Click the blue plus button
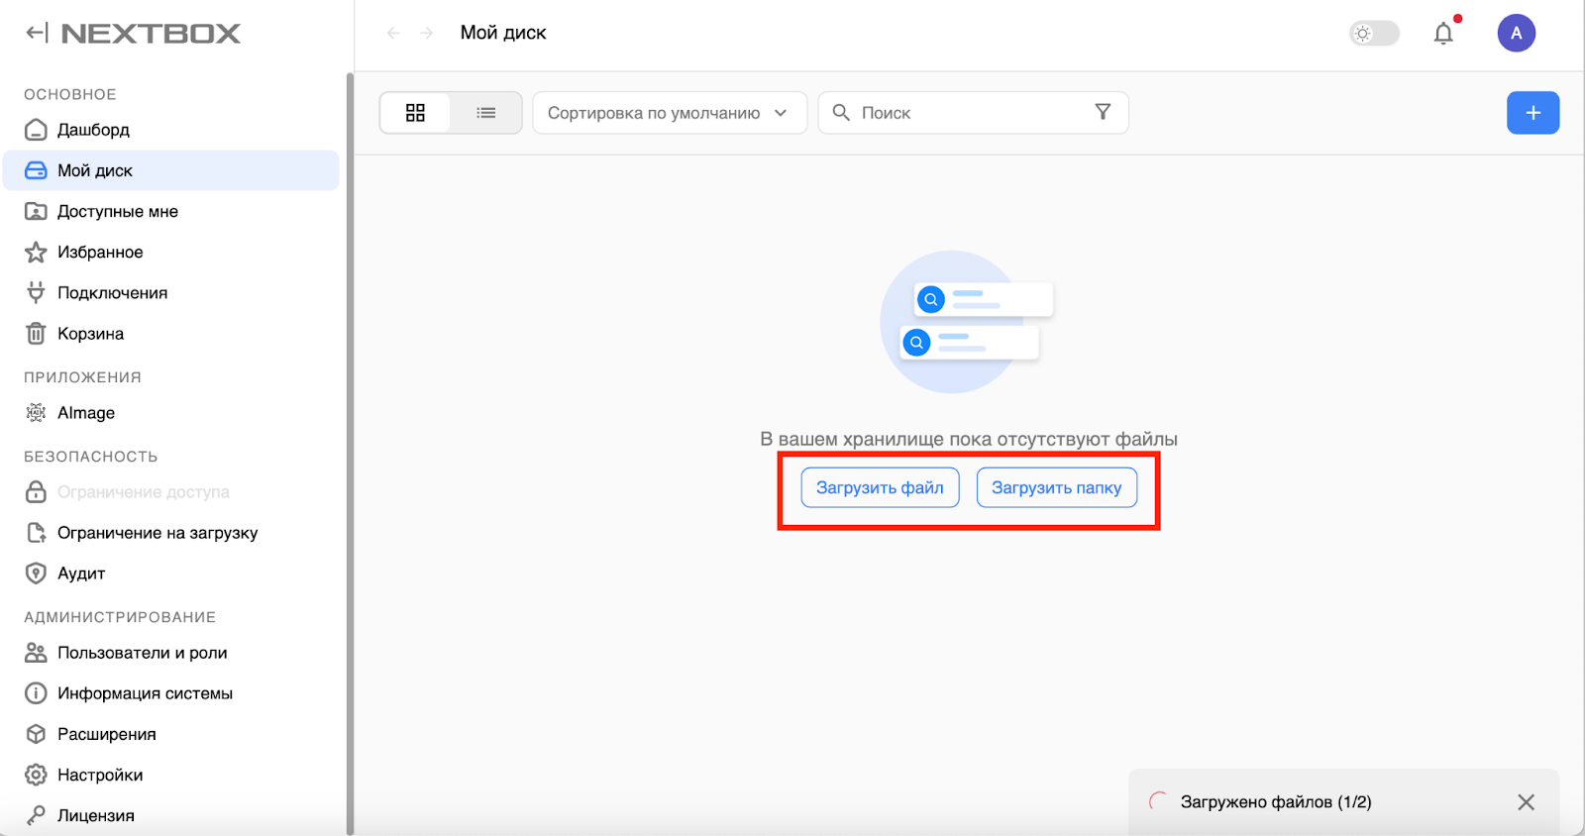This screenshot has width=1585, height=836. pyautogui.click(x=1532, y=113)
